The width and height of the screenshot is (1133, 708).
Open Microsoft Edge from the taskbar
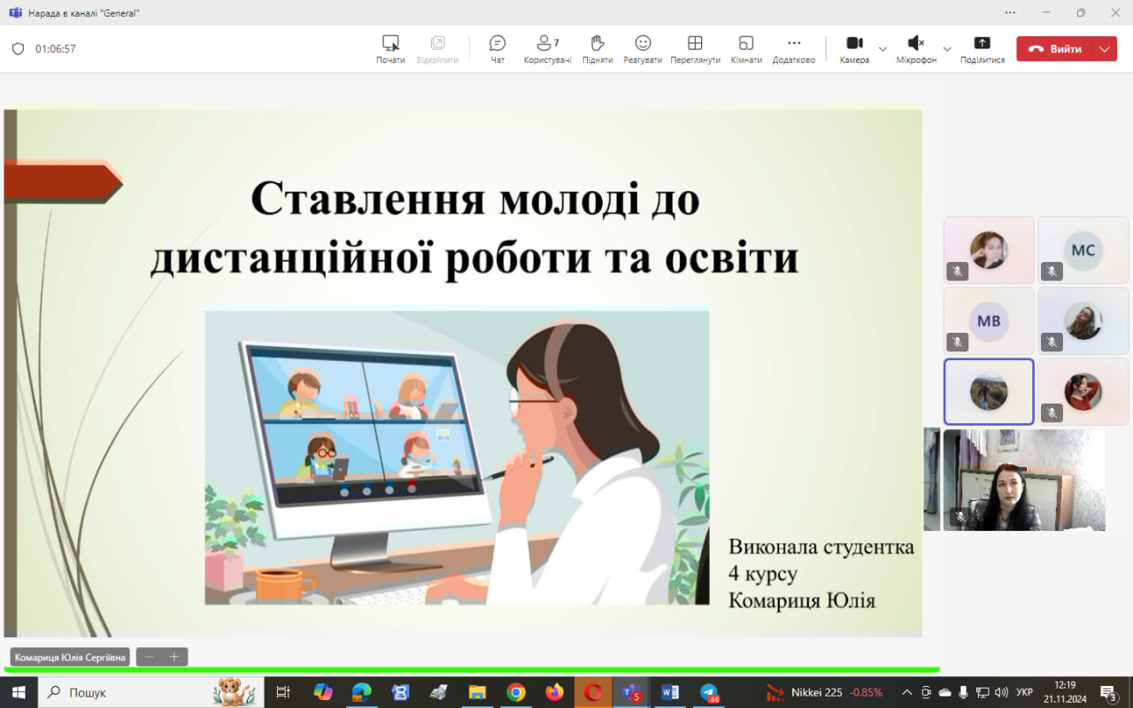click(361, 692)
